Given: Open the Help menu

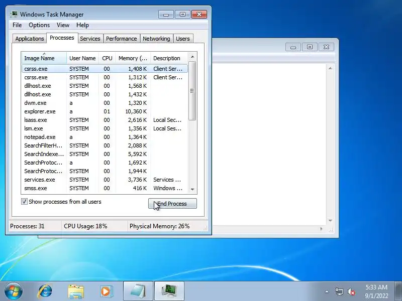Looking at the screenshot, I should [x=82, y=25].
